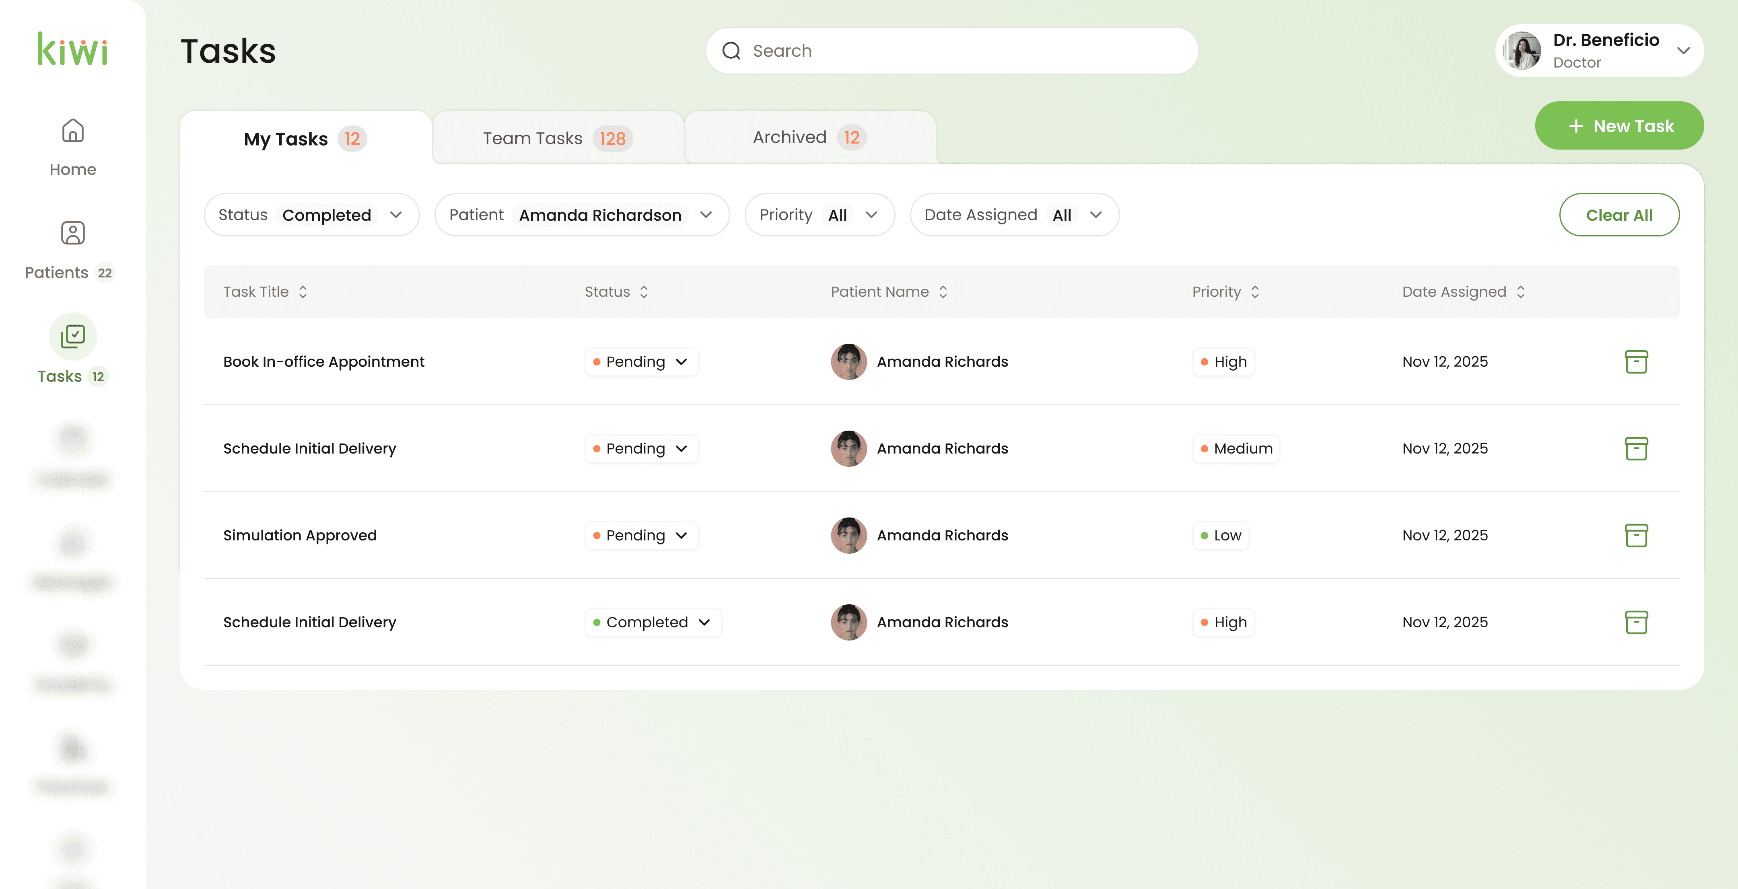The image size is (1738, 889).
Task: Archive the Book In-office Appointment task
Action: pyautogui.click(x=1635, y=361)
